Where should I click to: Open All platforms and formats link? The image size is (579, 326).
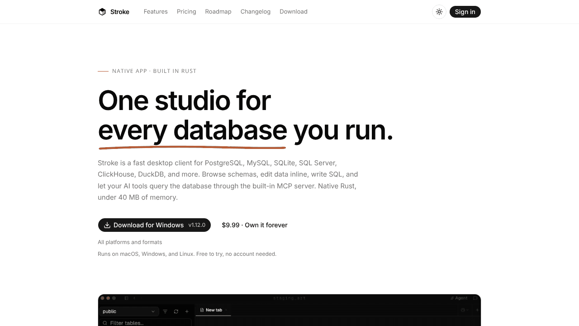pos(130,242)
